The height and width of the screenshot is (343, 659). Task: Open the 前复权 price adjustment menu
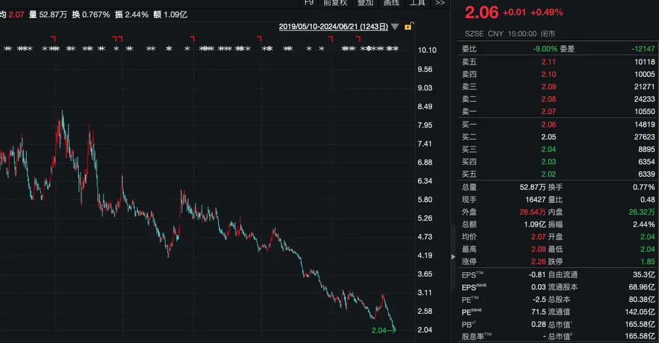[x=335, y=3]
